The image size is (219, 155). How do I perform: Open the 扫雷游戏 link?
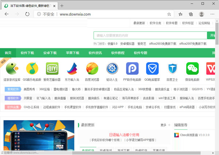point(170,107)
